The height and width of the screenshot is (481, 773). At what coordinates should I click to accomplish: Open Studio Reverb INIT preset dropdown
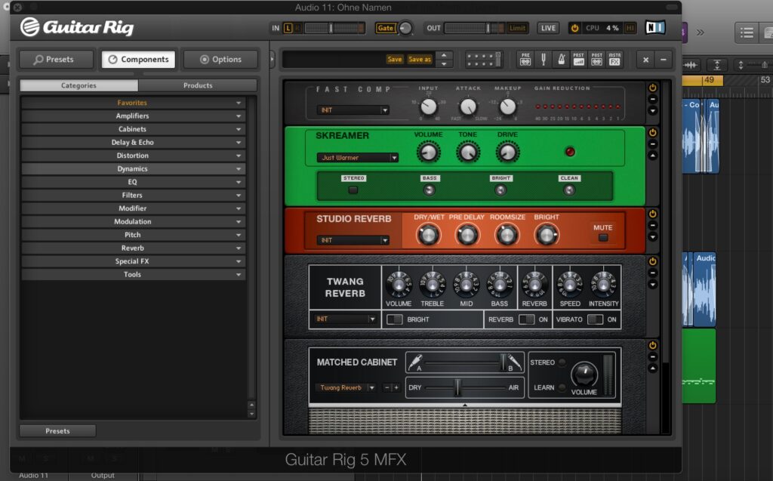tap(353, 240)
